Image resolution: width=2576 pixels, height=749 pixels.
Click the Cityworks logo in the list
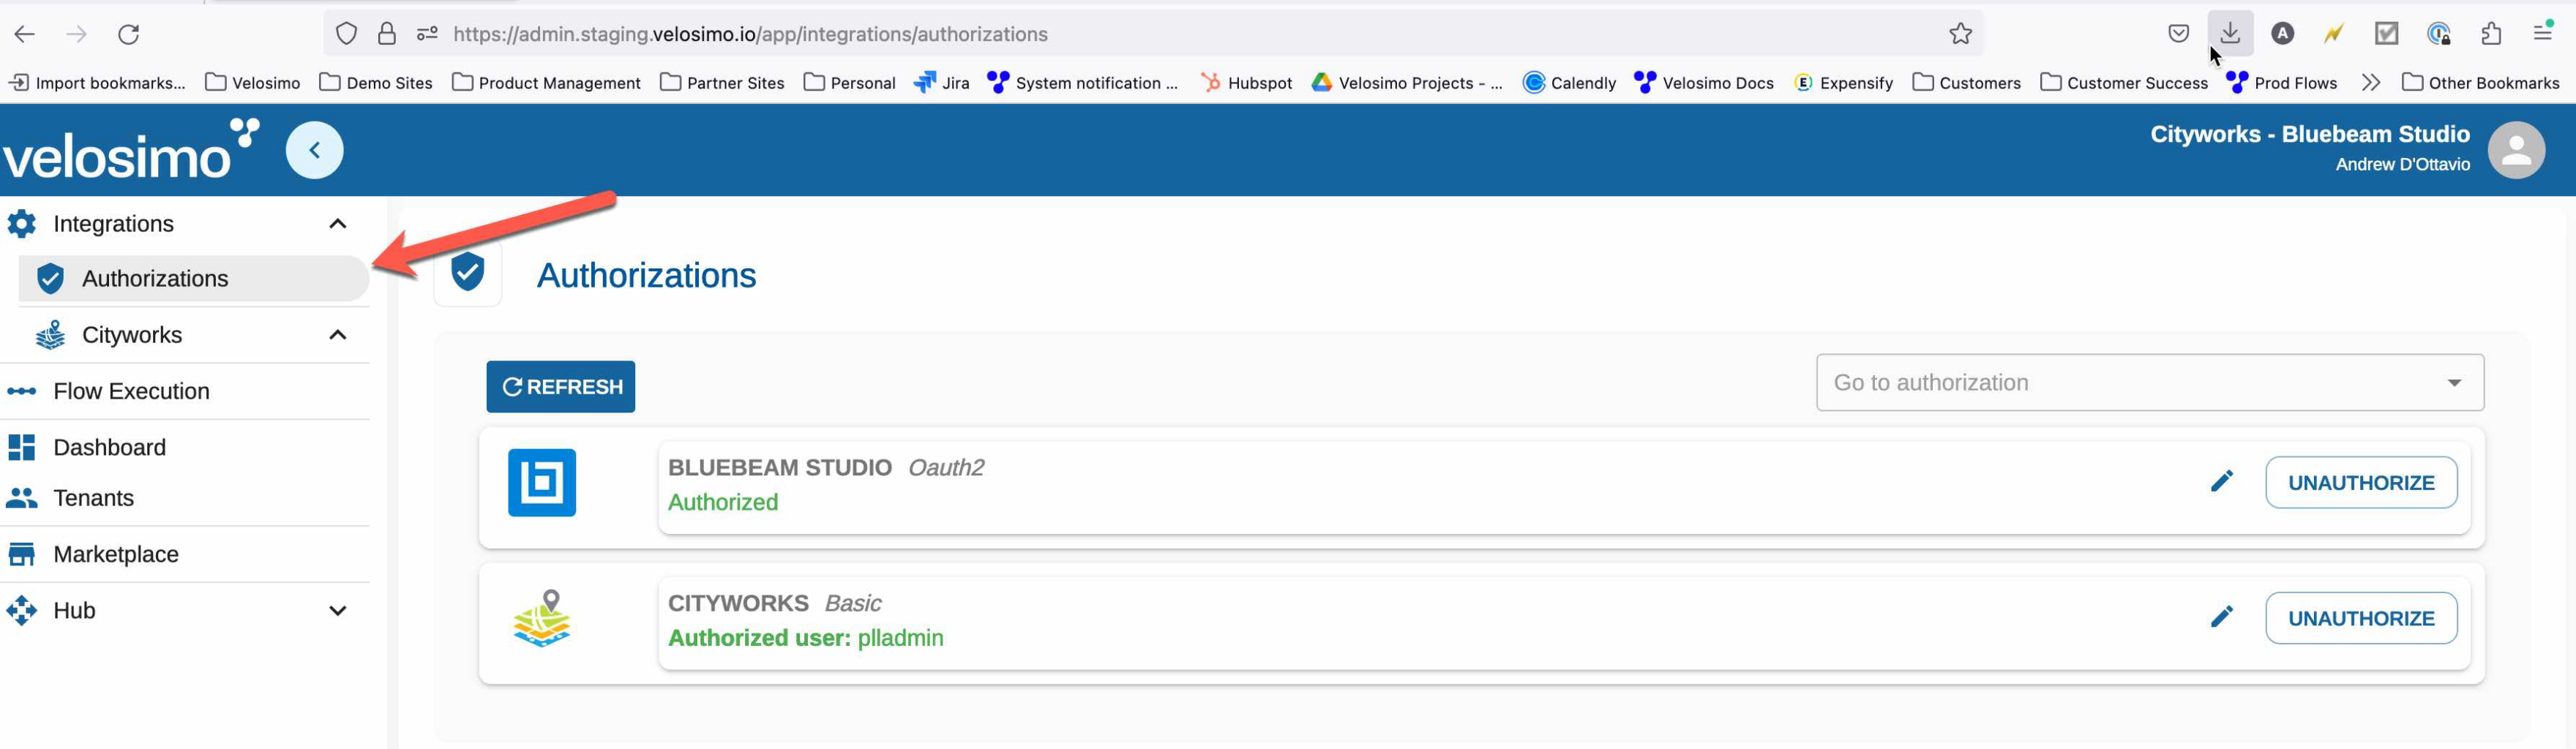tap(541, 618)
